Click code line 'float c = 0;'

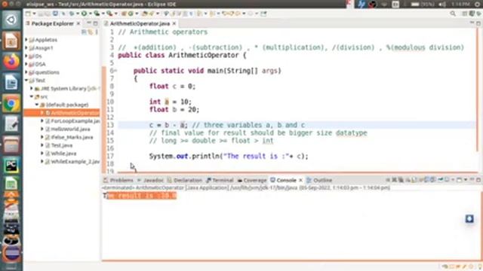(x=172, y=87)
